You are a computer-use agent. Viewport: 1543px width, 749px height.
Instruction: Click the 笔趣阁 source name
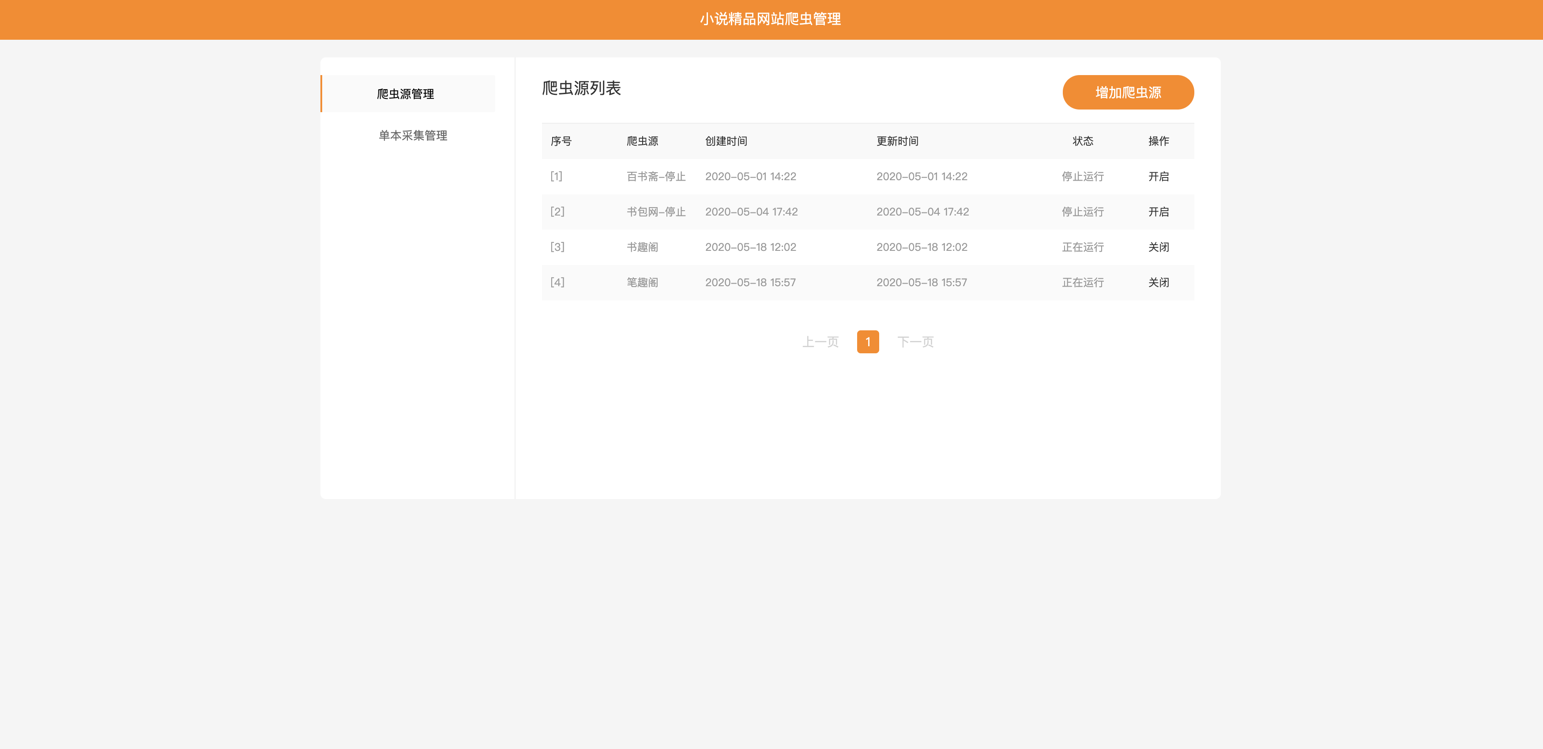(x=642, y=282)
